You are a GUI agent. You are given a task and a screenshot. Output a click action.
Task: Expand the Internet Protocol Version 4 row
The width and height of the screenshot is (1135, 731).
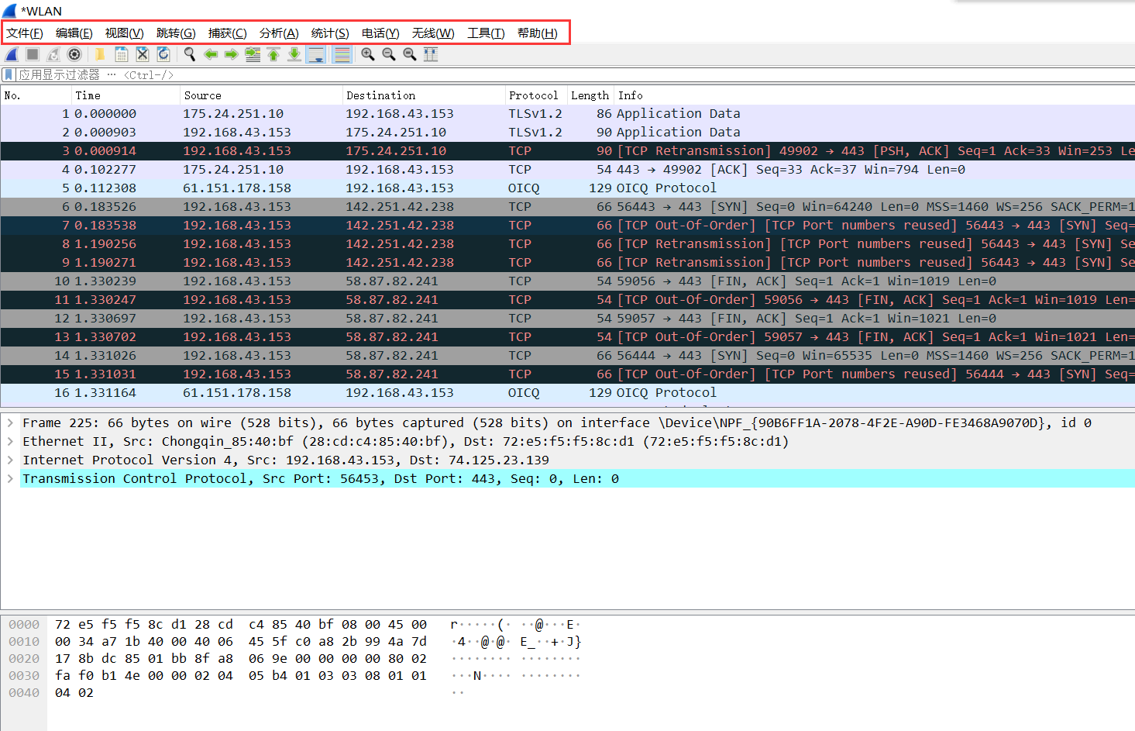[x=10, y=460]
